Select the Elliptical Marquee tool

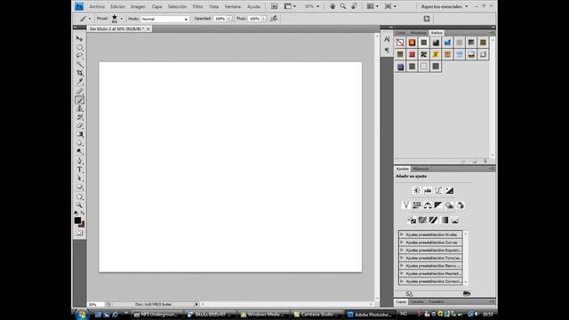(x=79, y=47)
